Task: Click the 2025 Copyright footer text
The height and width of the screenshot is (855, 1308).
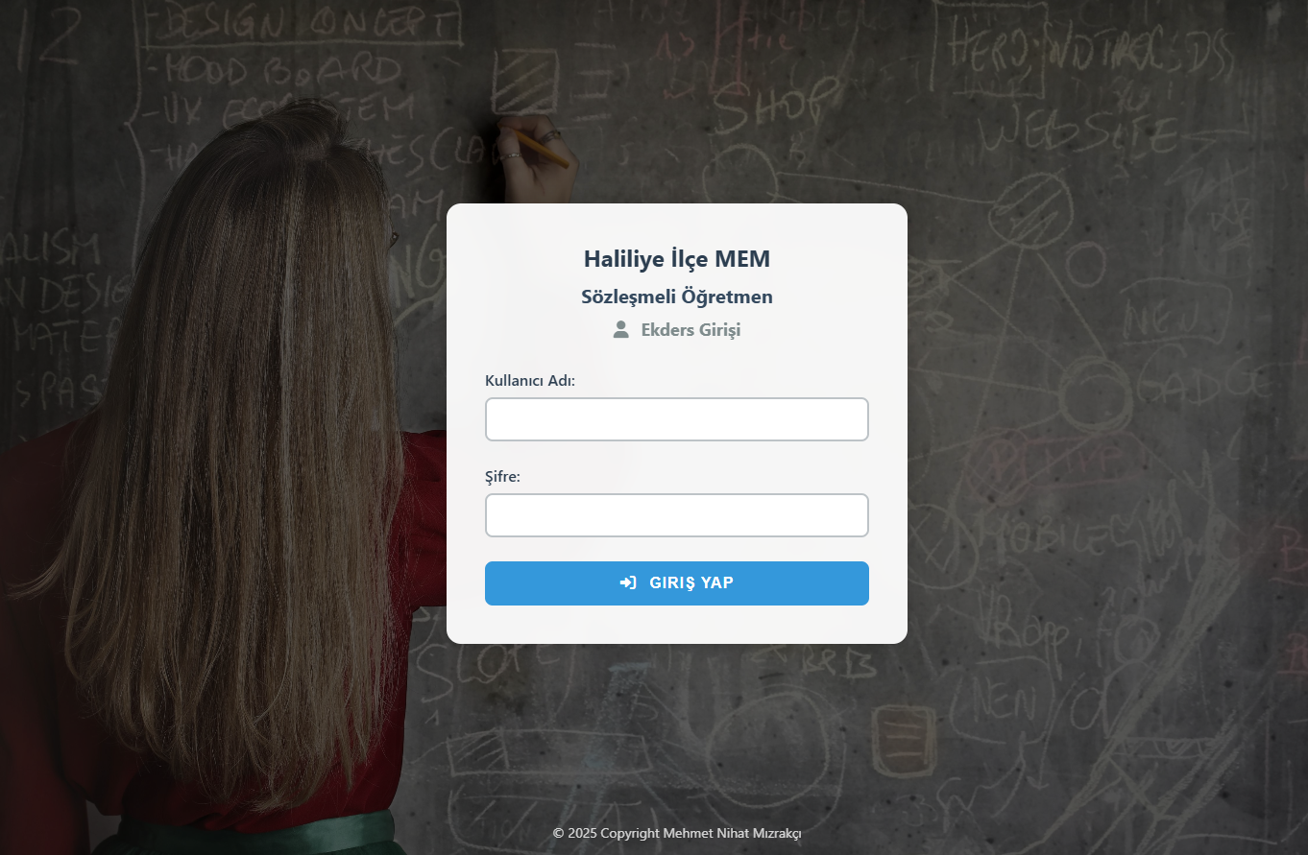Action: pos(614,833)
